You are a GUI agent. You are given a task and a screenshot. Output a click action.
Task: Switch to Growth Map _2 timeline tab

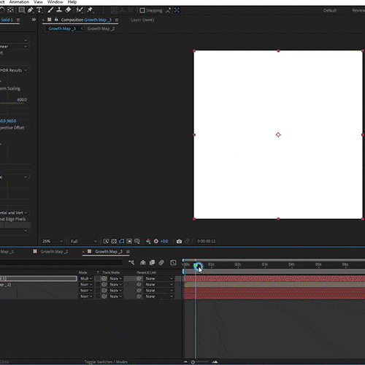click(54, 251)
